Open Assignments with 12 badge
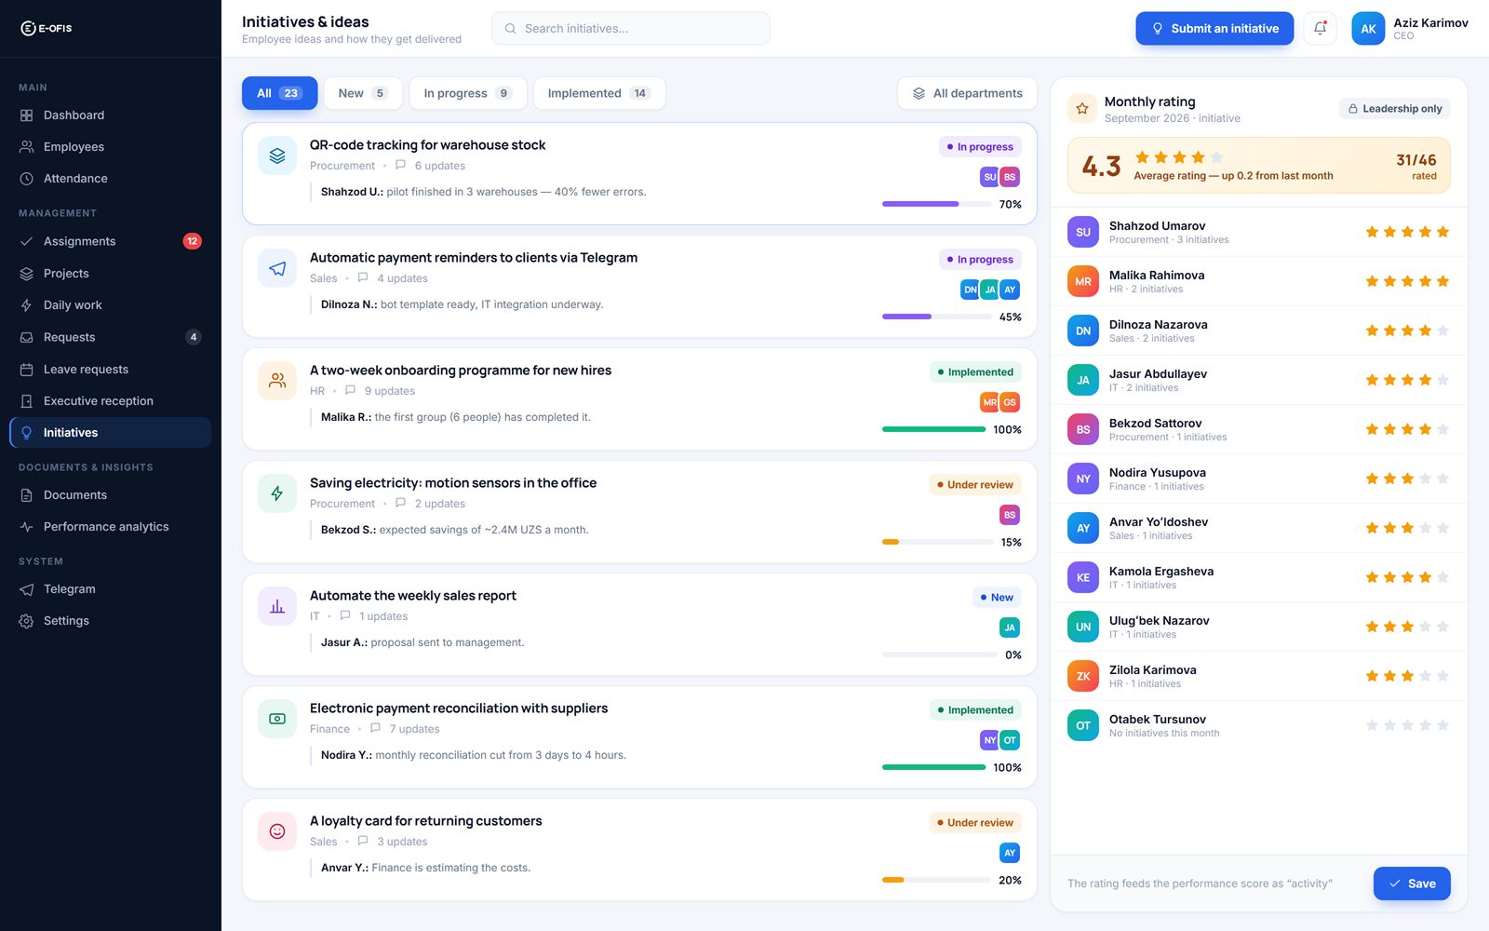Viewport: 1489px width, 931px height. (111, 241)
